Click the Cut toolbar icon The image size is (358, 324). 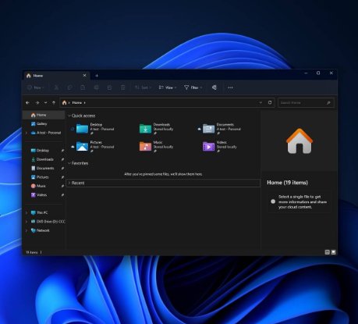click(56, 87)
